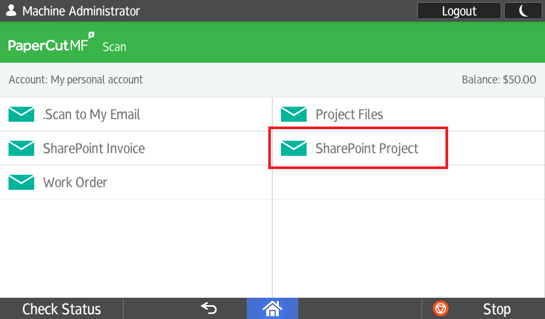
Task: Tap the envelope icon beside Work Order
Action: click(x=21, y=182)
